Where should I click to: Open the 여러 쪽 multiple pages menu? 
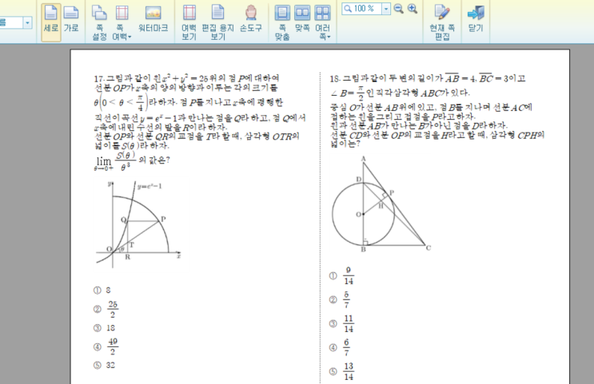[x=323, y=22]
